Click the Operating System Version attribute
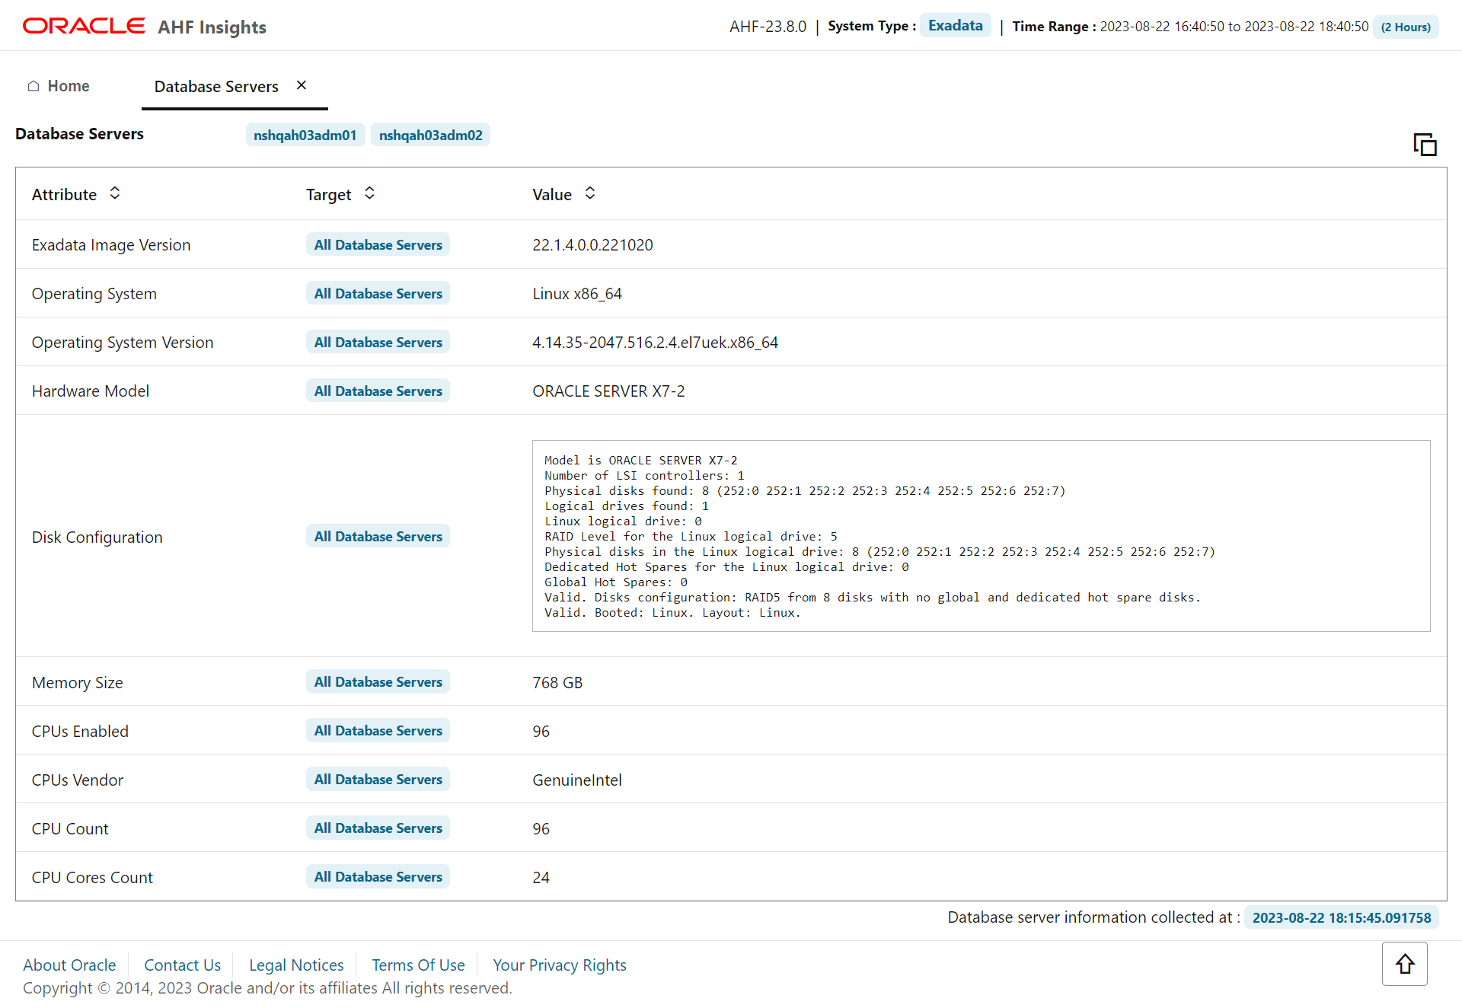The width and height of the screenshot is (1462, 1008). (x=123, y=343)
